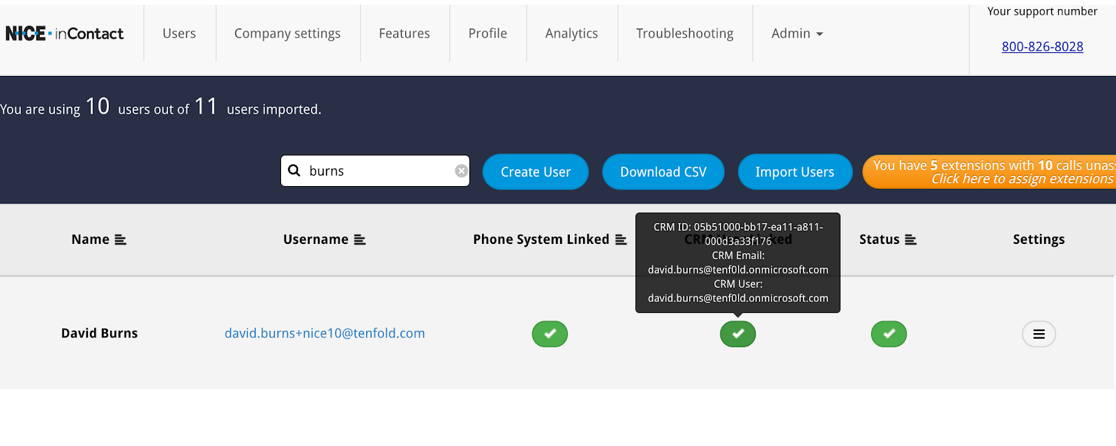Sort by Status column icon
Image resolution: width=1116 pixels, height=446 pixels.
click(x=910, y=240)
